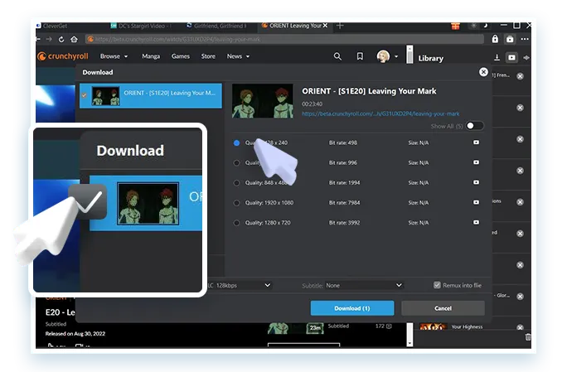The width and height of the screenshot is (567, 372).
Task: Click video icon on Bit rate 498 row
Action: [x=477, y=143]
